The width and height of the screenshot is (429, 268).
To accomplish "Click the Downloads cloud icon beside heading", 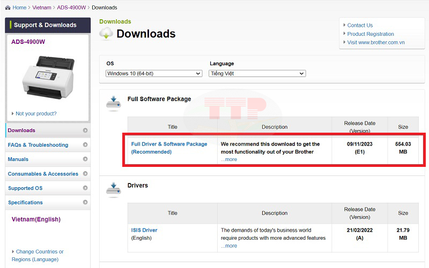I will pyautogui.click(x=106, y=34).
